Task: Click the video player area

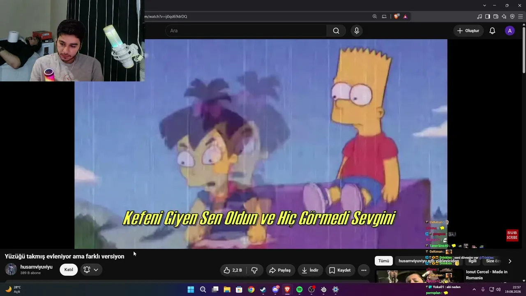Action: (x=261, y=144)
